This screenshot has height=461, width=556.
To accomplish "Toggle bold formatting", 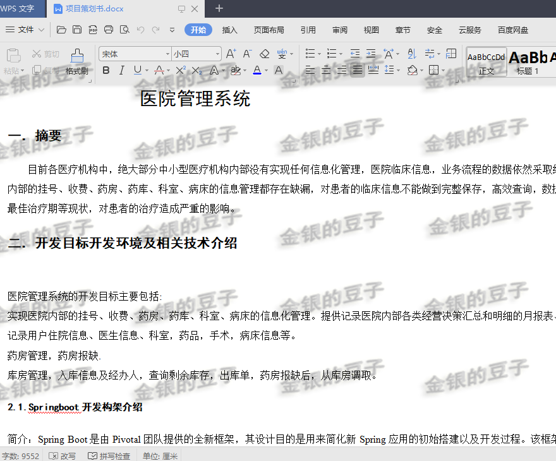I will pyautogui.click(x=106, y=70).
